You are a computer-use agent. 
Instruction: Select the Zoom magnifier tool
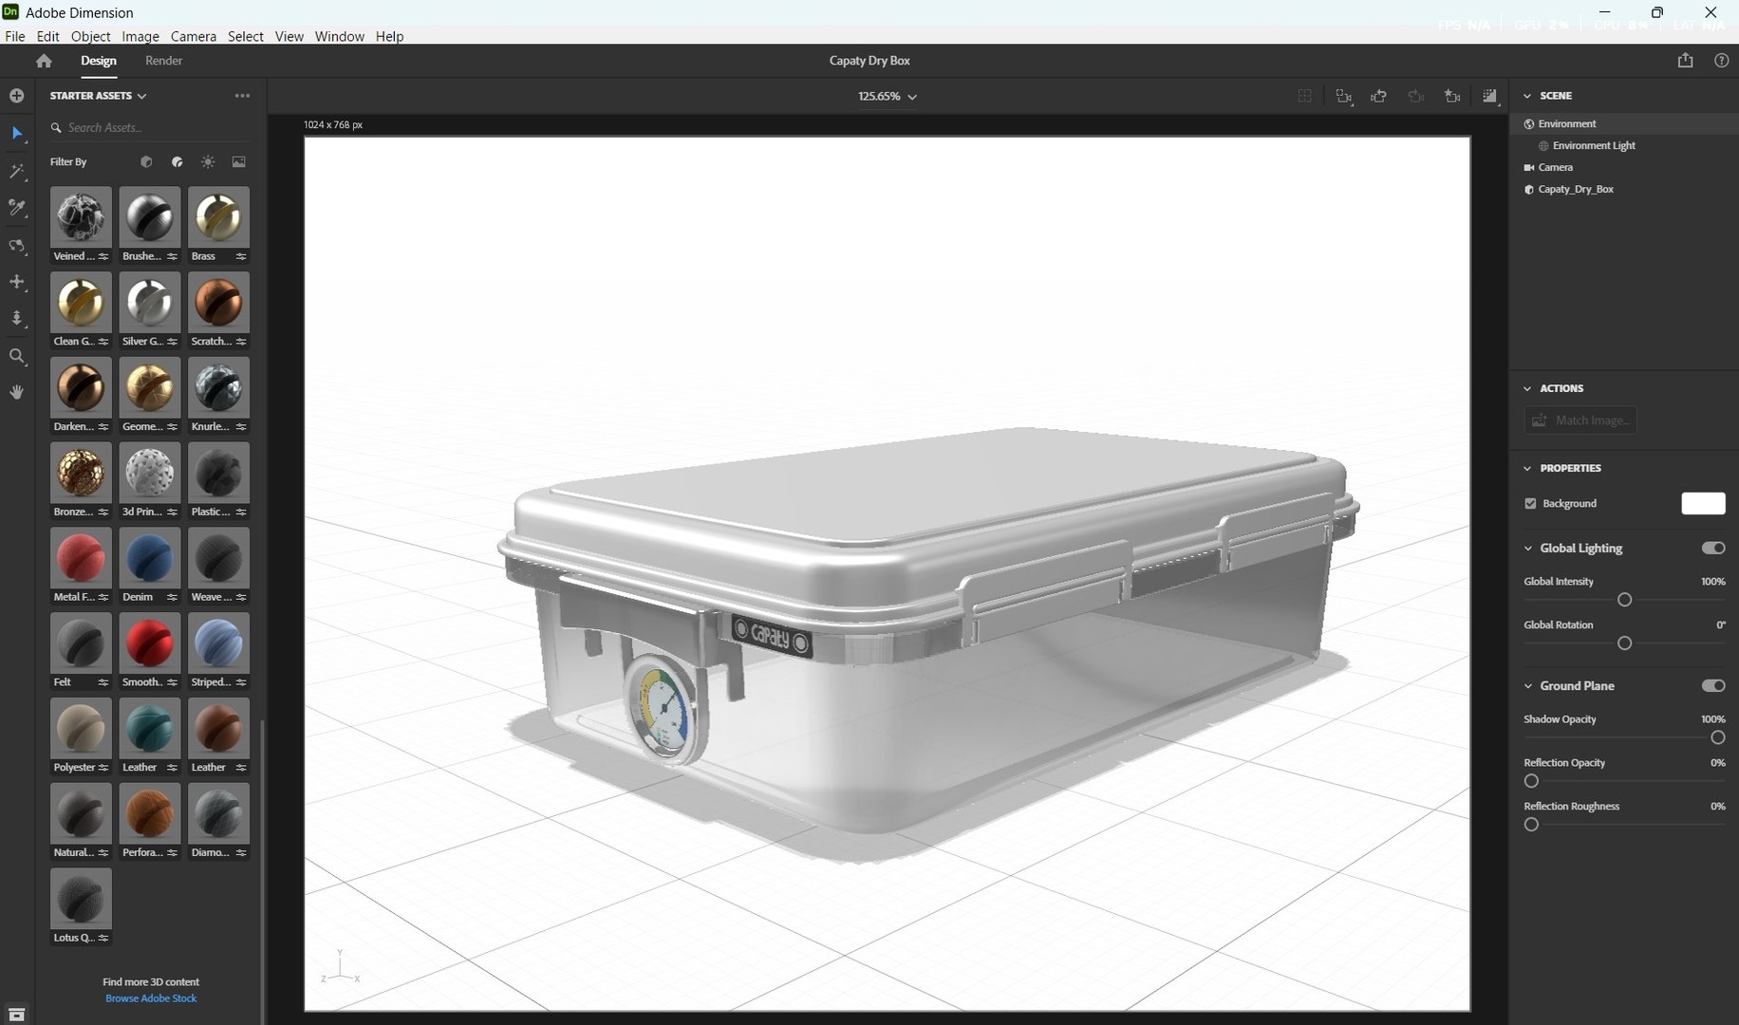coord(17,357)
